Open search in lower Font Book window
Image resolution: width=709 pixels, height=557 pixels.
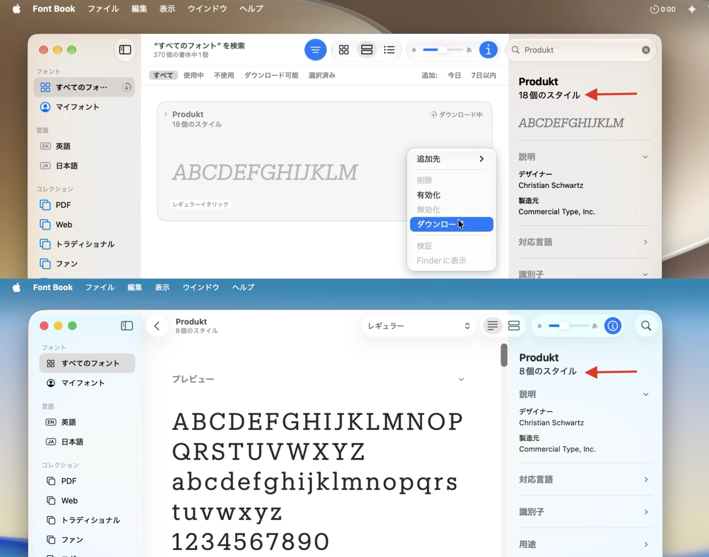(x=646, y=326)
